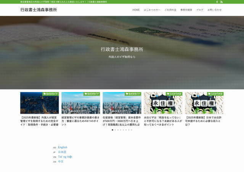Open the Facebook icon in the top green bar
This screenshot has height=172, width=244.
(x=217, y=2)
